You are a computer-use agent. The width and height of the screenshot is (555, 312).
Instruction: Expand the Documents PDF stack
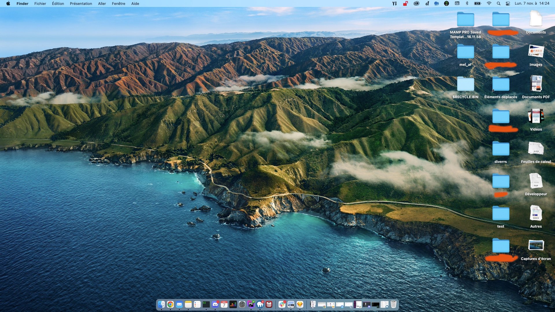pos(536,84)
